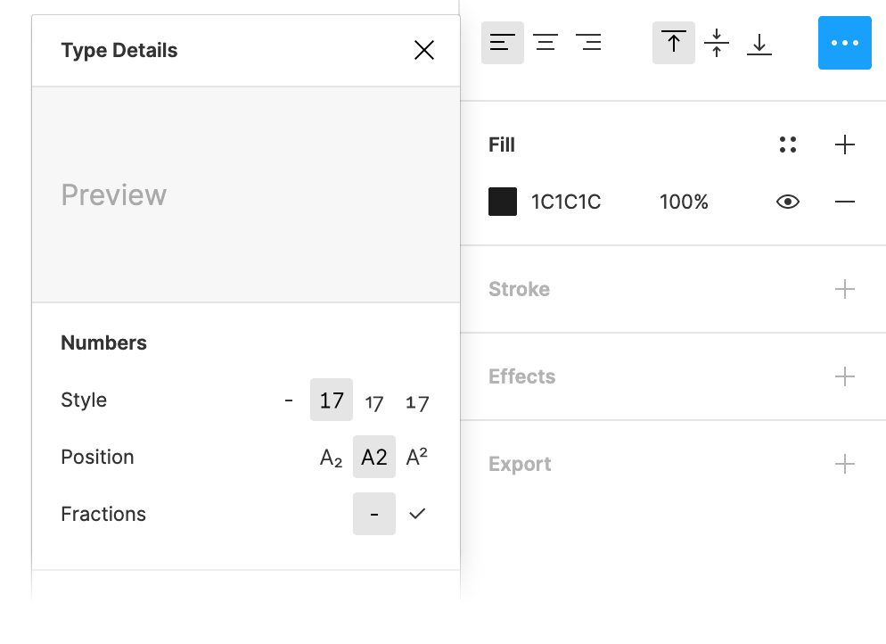The image size is (886, 644).
Task: Disable fractions with the dash option
Action: pyautogui.click(x=374, y=514)
